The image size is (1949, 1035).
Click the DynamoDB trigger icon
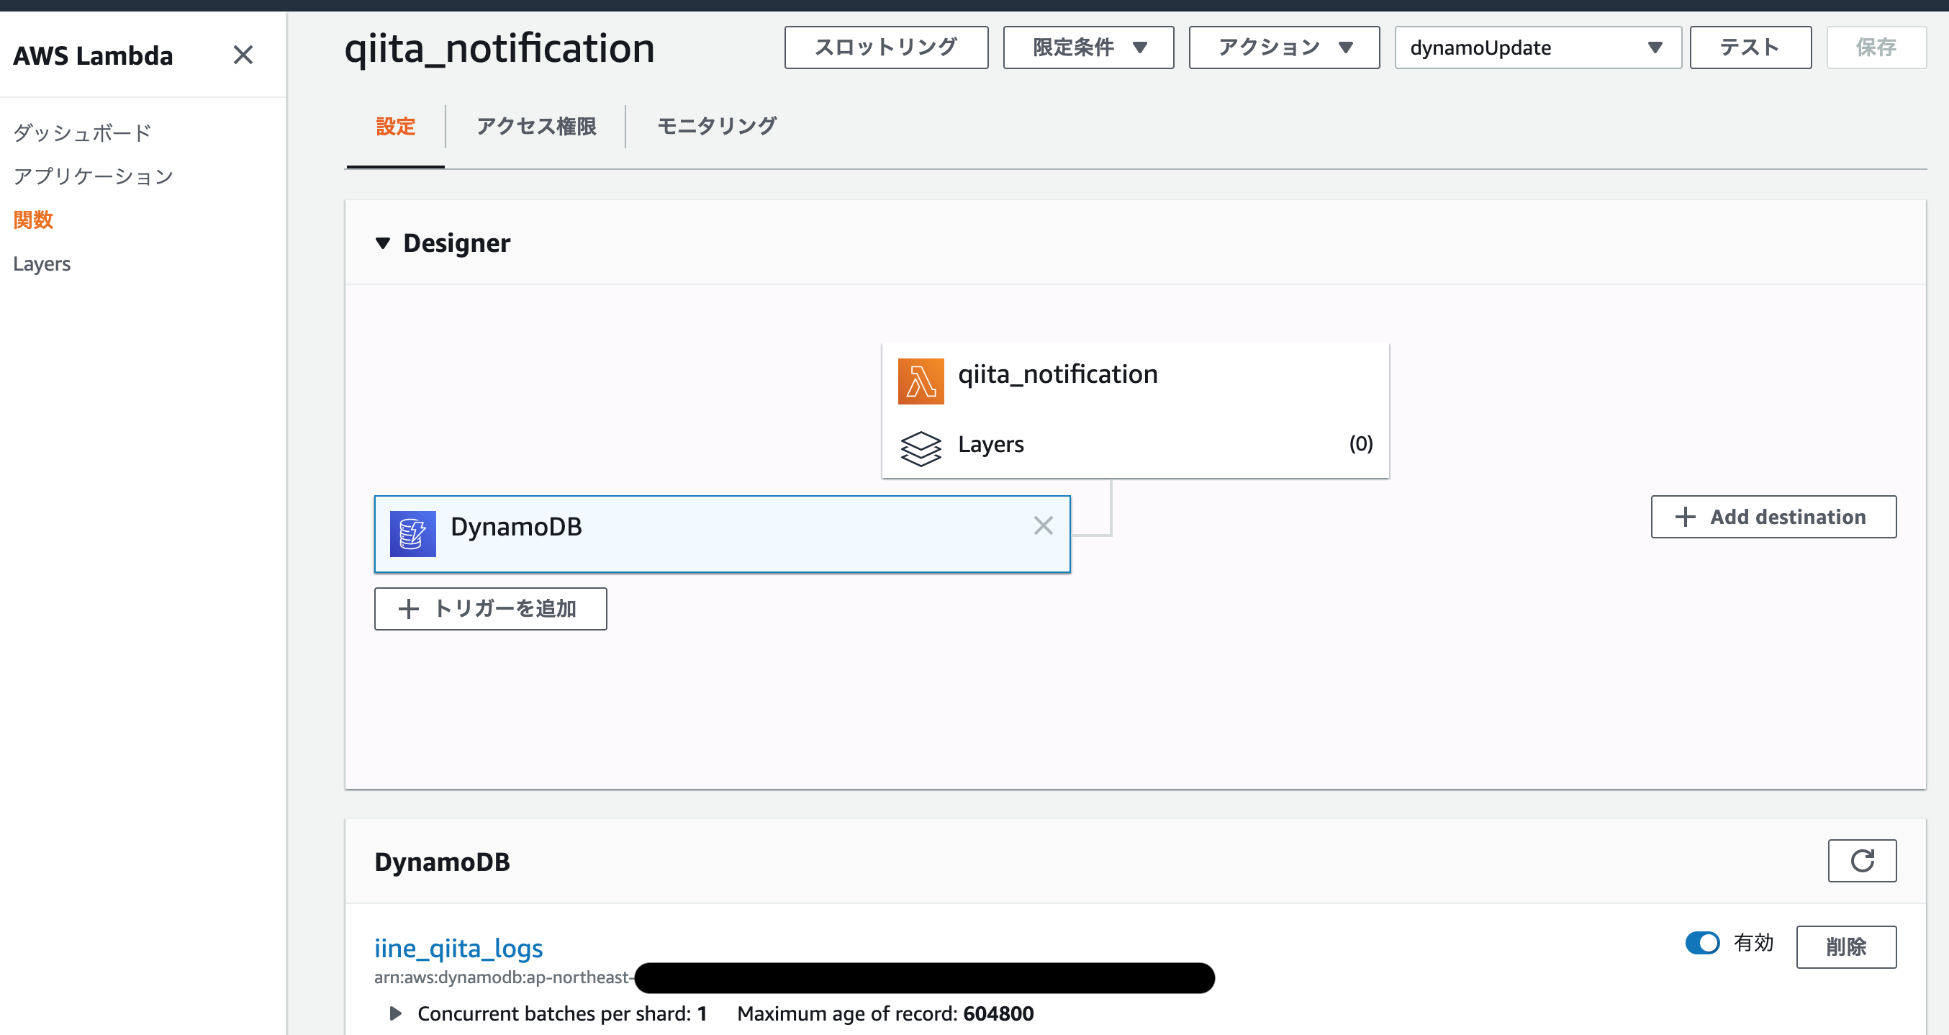coord(412,533)
